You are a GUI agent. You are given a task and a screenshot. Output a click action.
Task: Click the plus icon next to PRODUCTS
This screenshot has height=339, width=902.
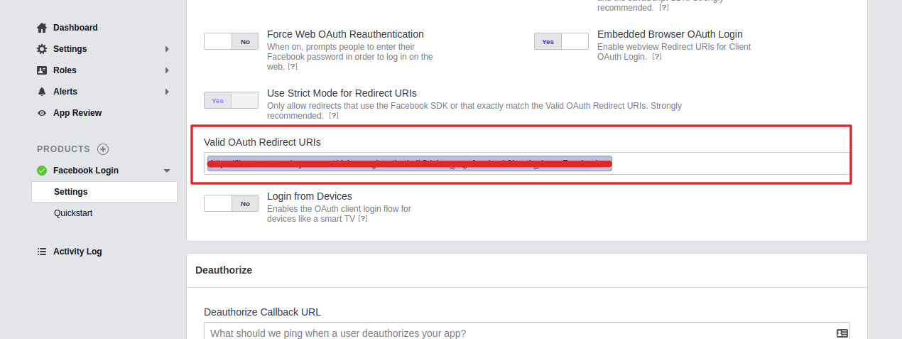coord(103,149)
